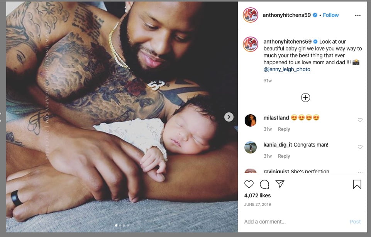371x237 pixels.
Task: Save post with the bookmark icon
Action: 357,184
